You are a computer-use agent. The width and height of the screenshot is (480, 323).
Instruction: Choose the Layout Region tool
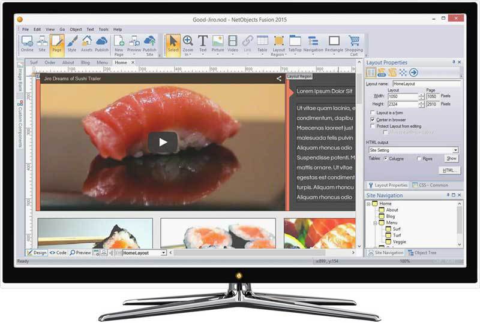tap(278, 46)
